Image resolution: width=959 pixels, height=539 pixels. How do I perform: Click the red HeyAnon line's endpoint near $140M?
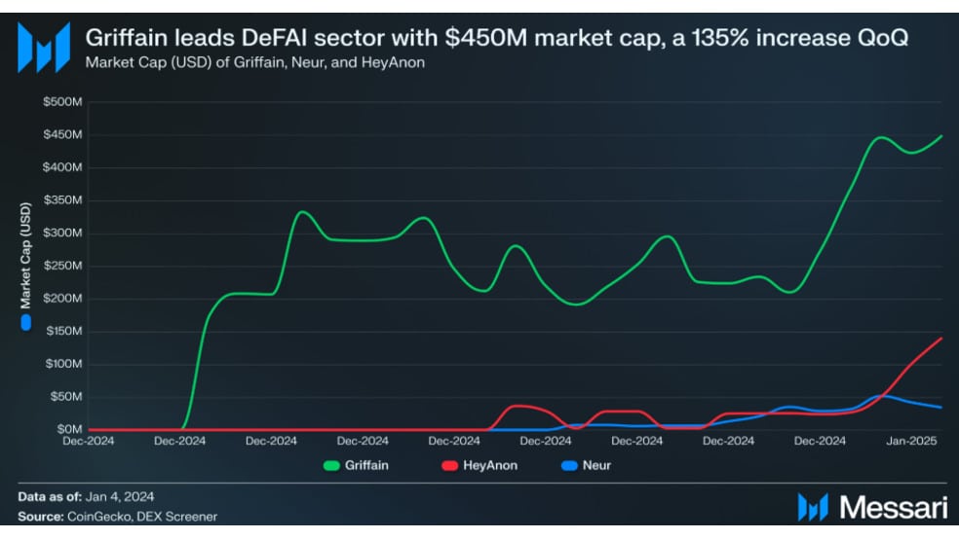(940, 339)
